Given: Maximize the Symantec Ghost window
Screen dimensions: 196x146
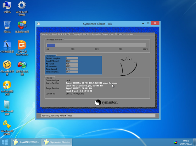Looking at the screenshot, I should 148,23.
